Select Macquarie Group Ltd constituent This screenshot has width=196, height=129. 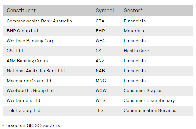[29, 81]
